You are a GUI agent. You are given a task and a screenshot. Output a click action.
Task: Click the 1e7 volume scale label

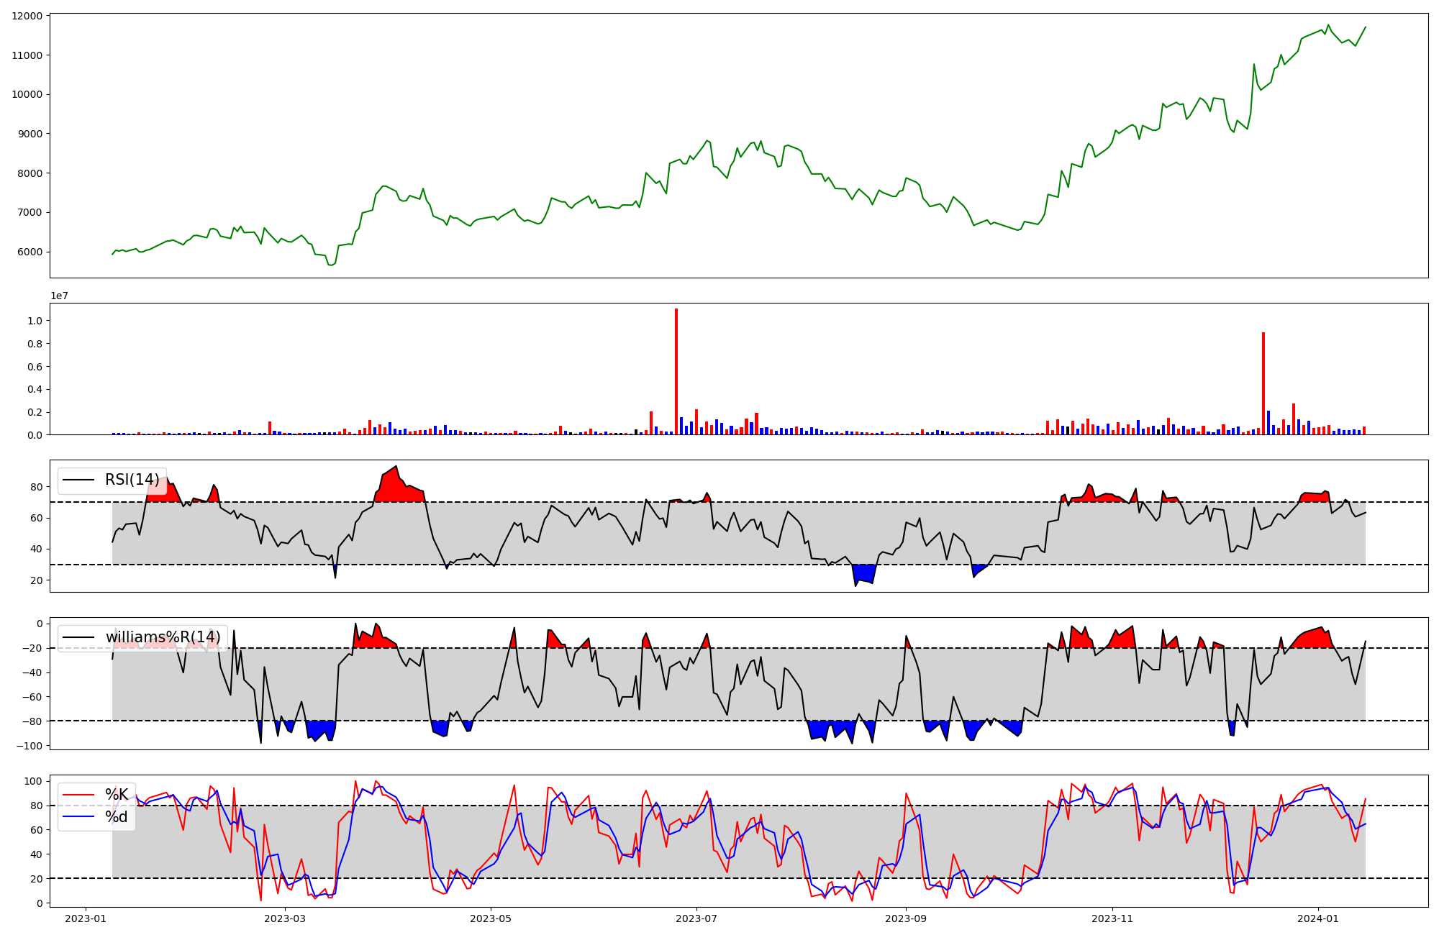[59, 296]
